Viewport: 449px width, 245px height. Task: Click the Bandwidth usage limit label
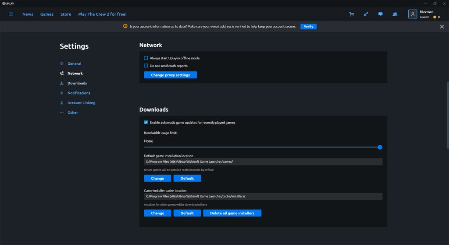tap(160, 133)
